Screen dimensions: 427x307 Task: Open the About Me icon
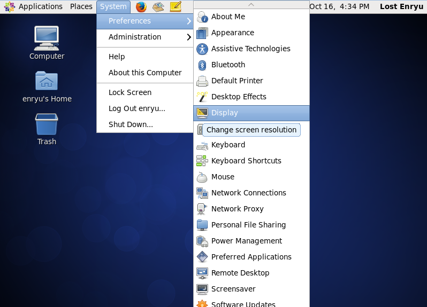(202, 17)
